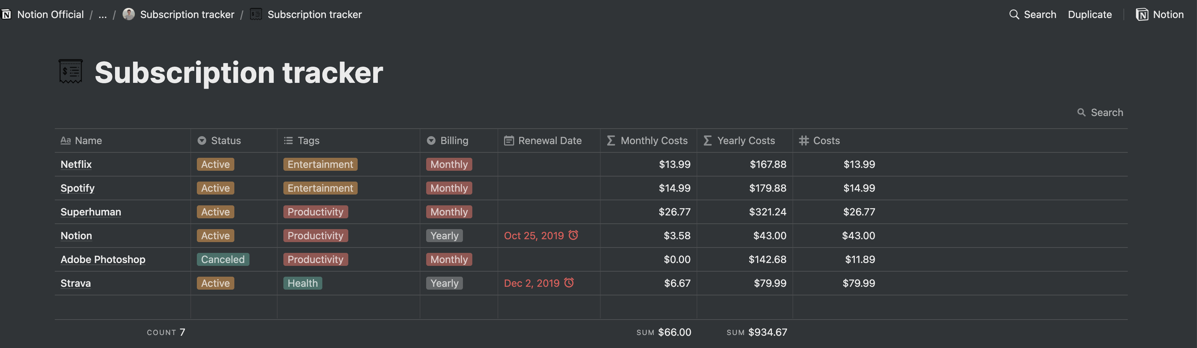Image resolution: width=1197 pixels, height=348 pixels.
Task: Open the Adobe Photoshop entry
Action: coord(103,259)
